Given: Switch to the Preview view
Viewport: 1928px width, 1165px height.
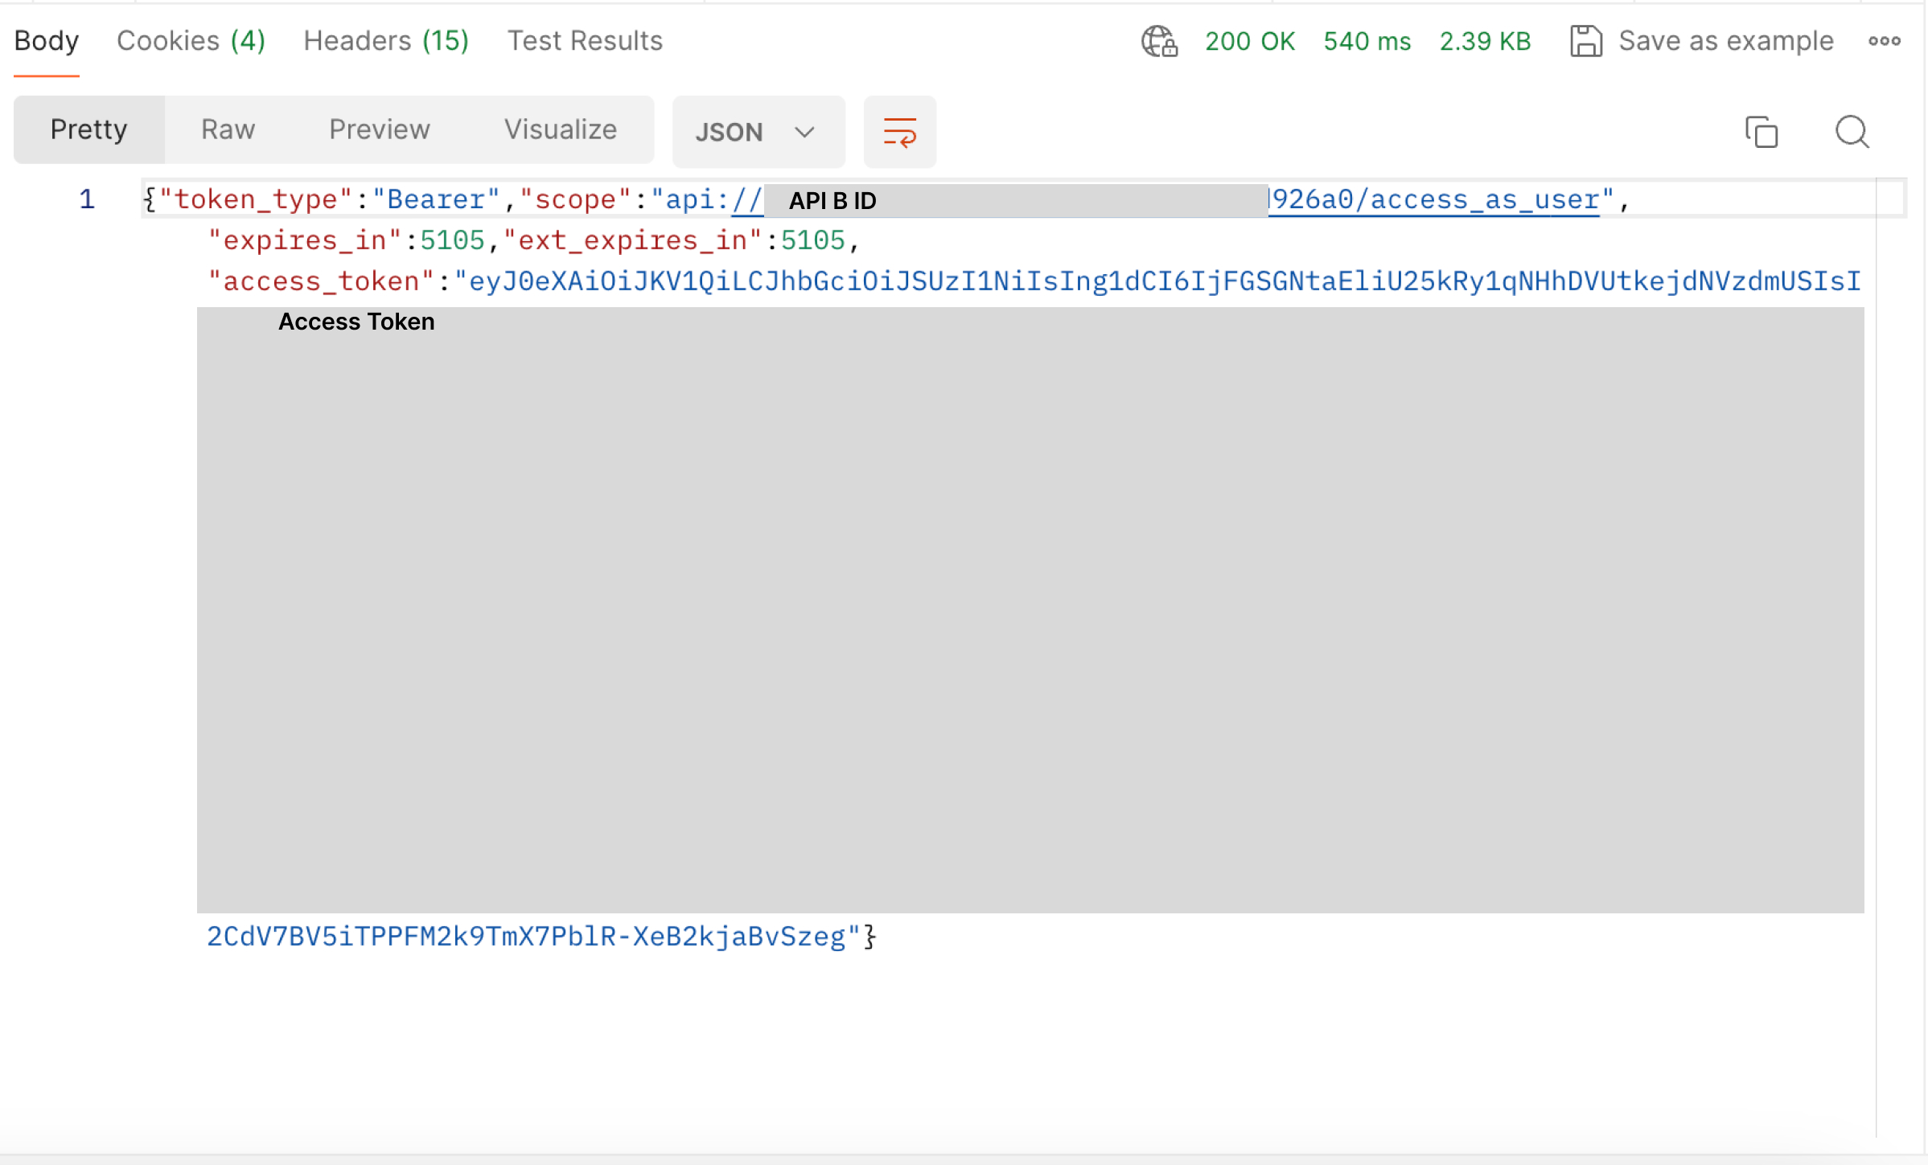Looking at the screenshot, I should [379, 129].
